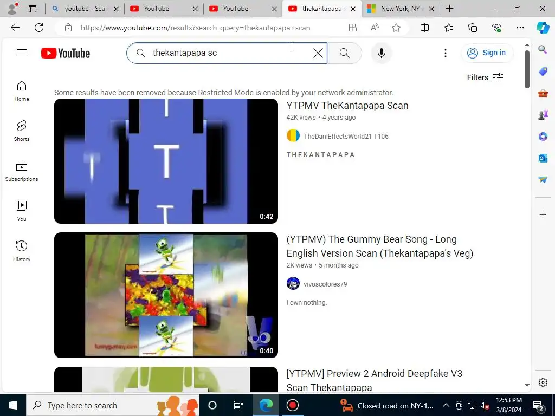The height and width of the screenshot is (416, 555).
Task: Open the app available icon in address bar
Action: pos(352,28)
